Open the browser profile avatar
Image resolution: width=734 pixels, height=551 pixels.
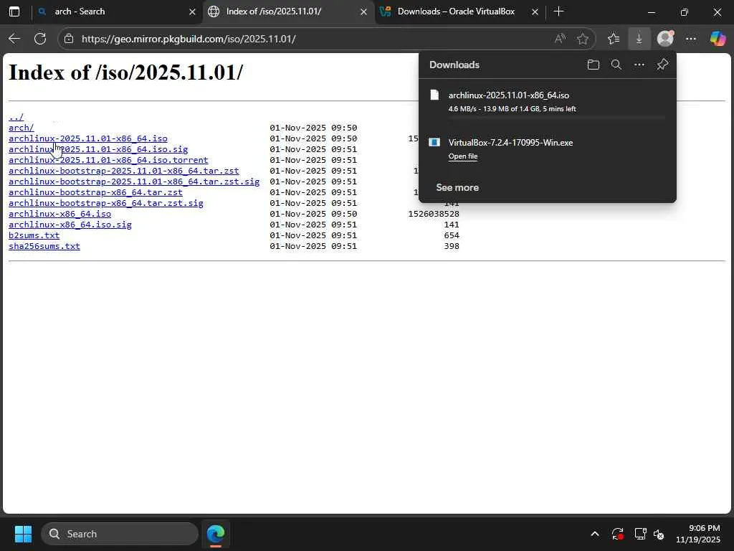point(665,39)
